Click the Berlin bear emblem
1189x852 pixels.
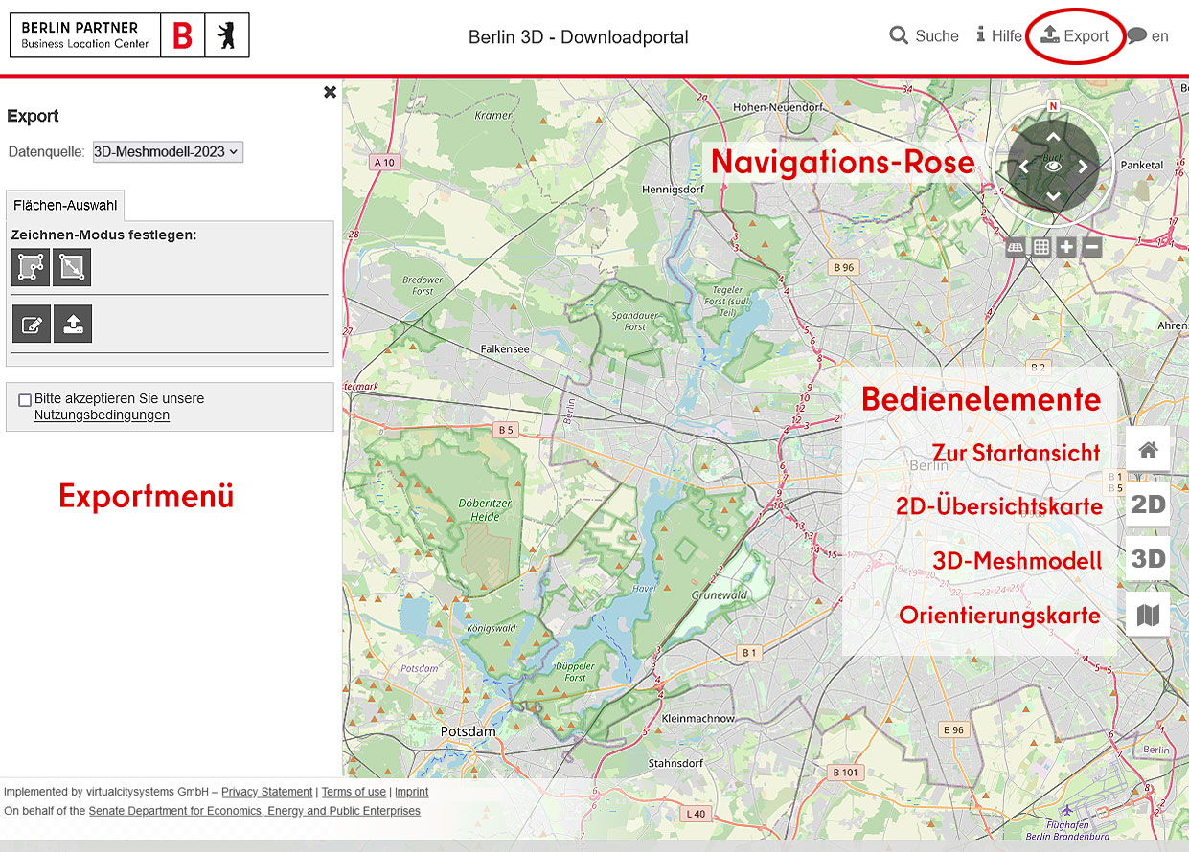[x=227, y=35]
